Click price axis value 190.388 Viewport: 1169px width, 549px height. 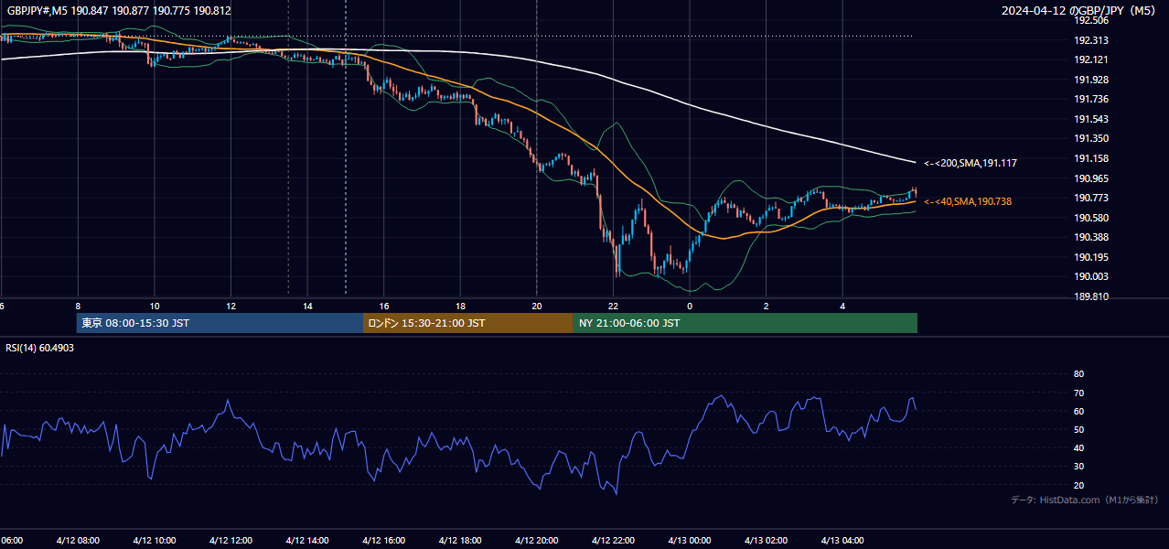point(1090,237)
